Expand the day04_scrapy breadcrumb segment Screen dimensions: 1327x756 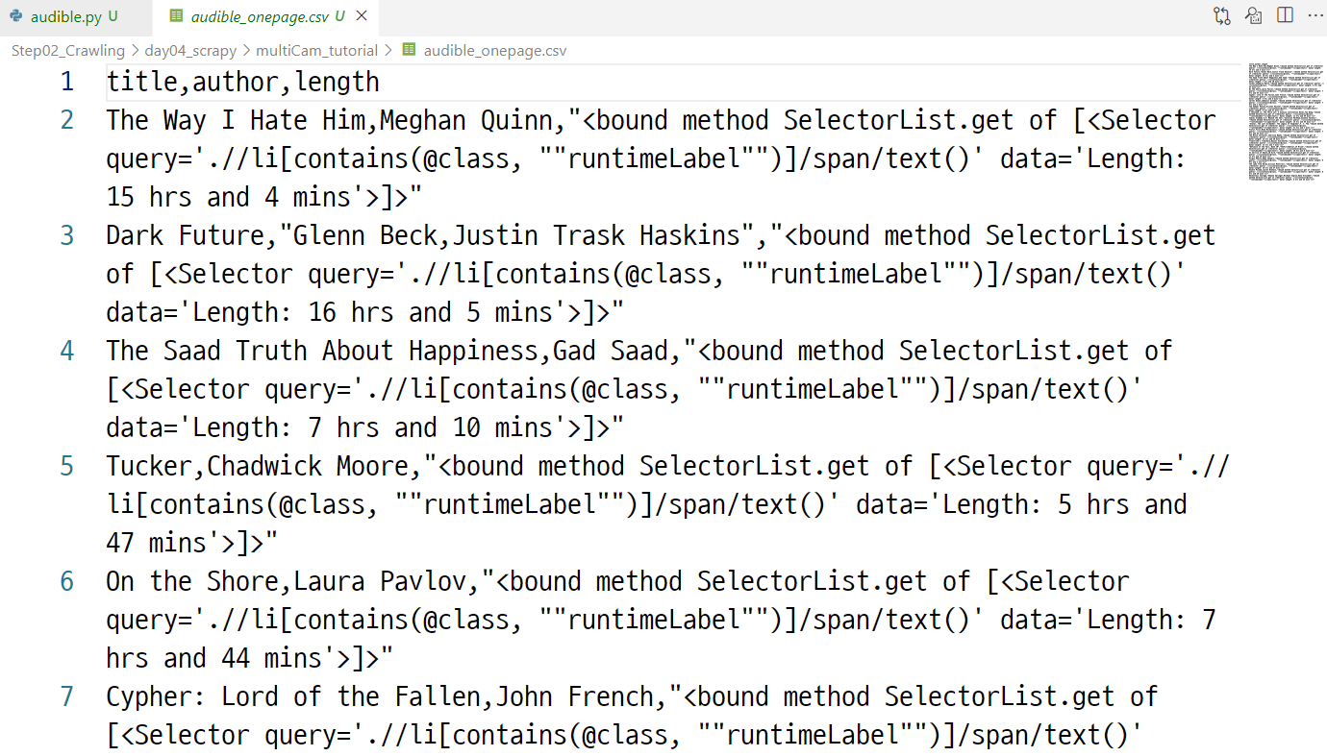click(x=190, y=50)
